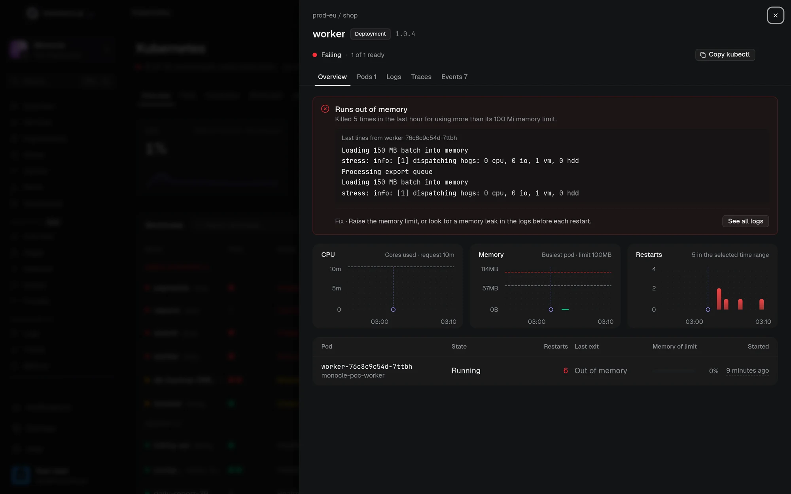Switch to the Overview tab
This screenshot has height=494, width=791.
[x=332, y=77]
